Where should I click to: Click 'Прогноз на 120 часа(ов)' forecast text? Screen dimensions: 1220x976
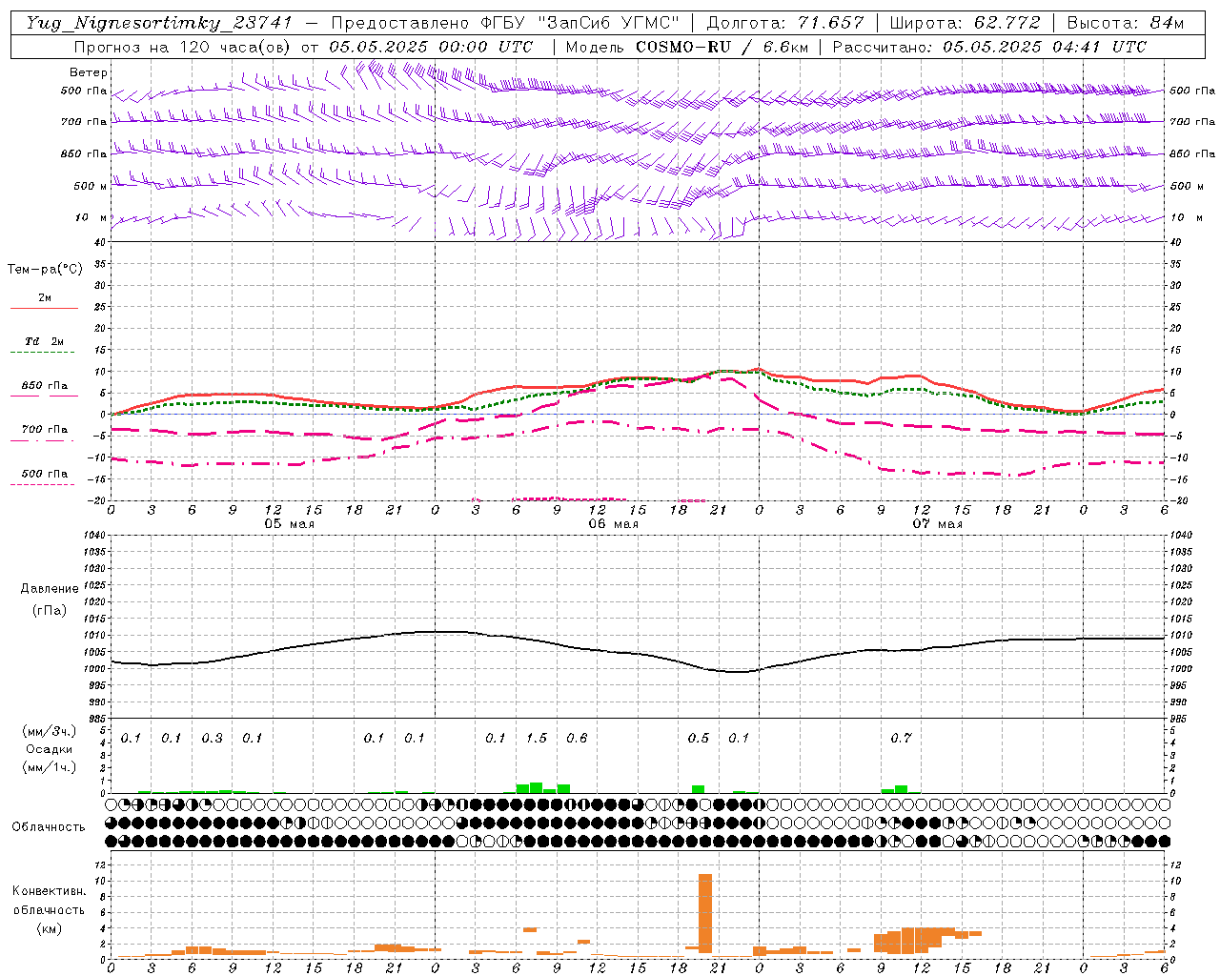coord(183,47)
